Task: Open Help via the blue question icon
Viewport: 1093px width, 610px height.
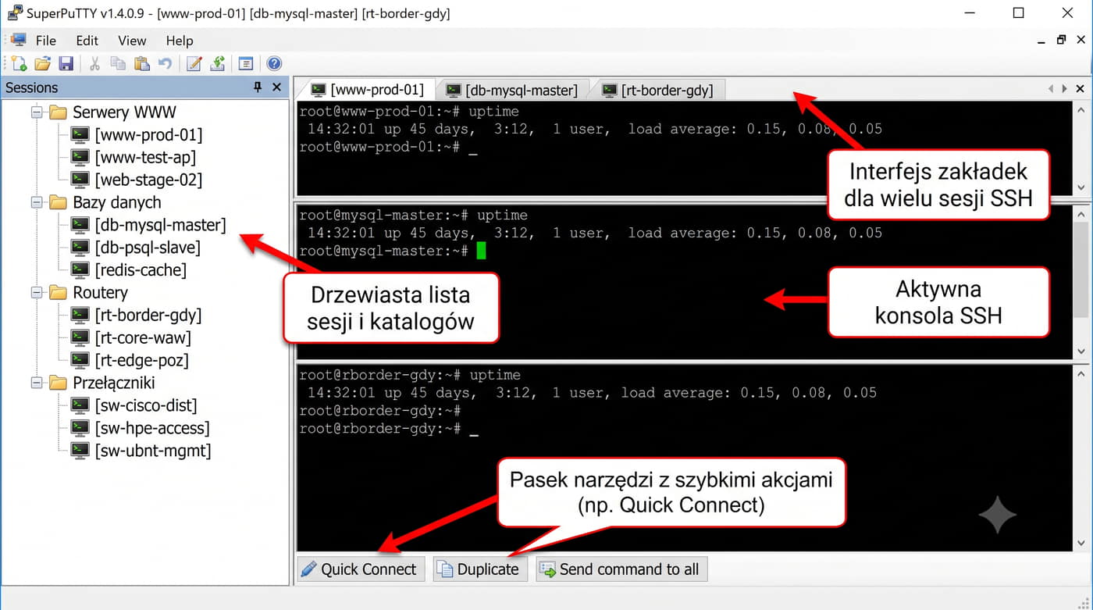Action: point(274,64)
